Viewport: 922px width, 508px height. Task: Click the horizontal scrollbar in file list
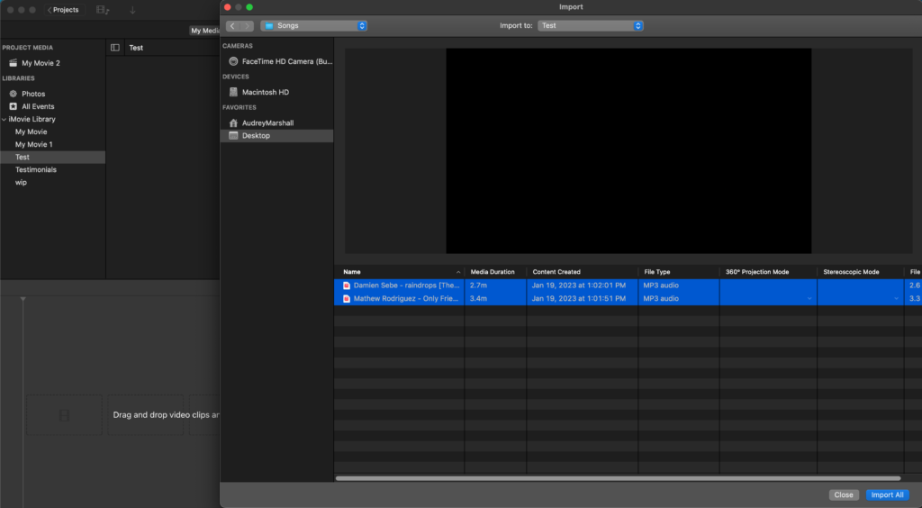(618, 478)
